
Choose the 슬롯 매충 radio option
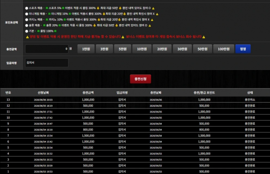[x=27, y=26]
